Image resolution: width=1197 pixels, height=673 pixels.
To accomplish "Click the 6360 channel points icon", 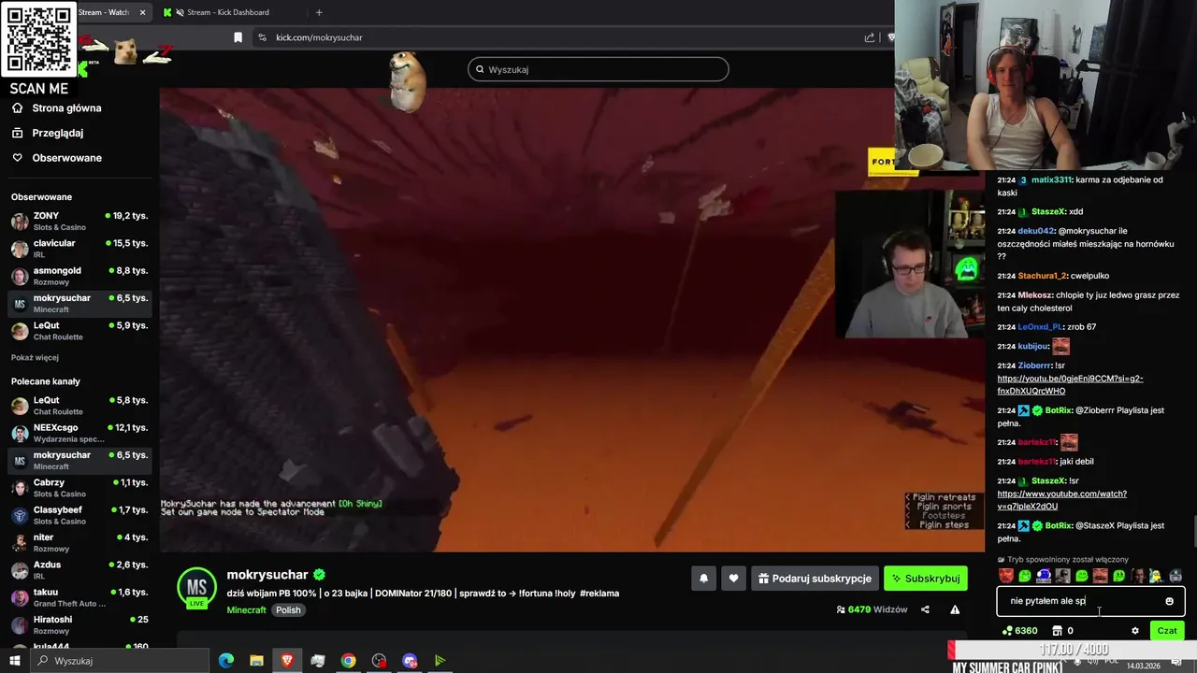I will [1007, 631].
